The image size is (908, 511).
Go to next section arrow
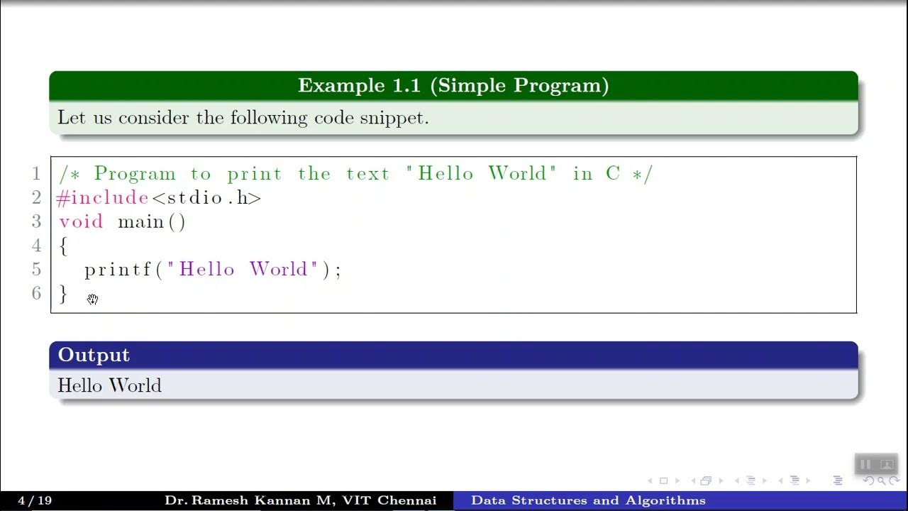coord(808,480)
